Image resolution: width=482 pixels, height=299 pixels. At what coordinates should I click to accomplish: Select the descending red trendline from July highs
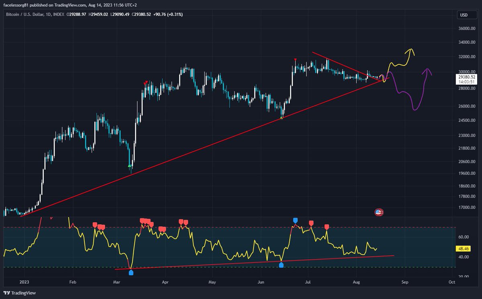click(x=346, y=66)
